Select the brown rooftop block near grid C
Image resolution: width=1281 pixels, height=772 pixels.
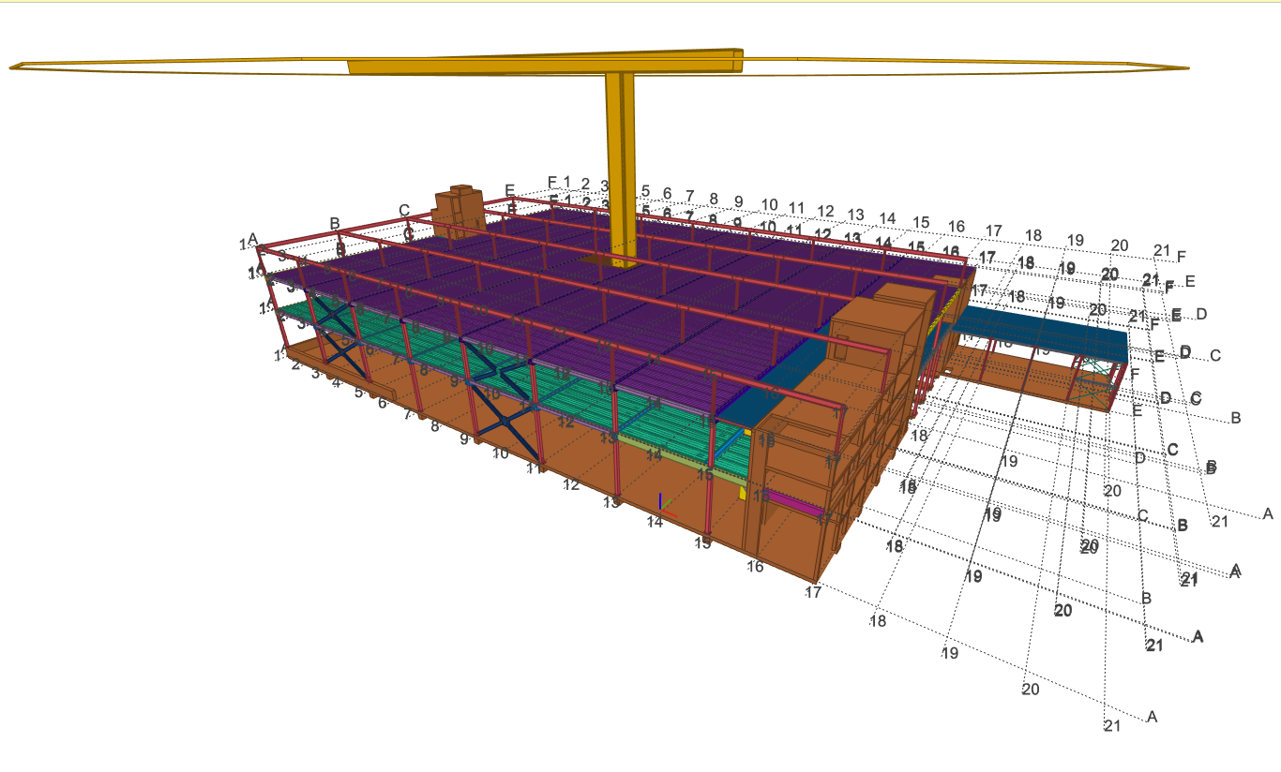[x=459, y=206]
